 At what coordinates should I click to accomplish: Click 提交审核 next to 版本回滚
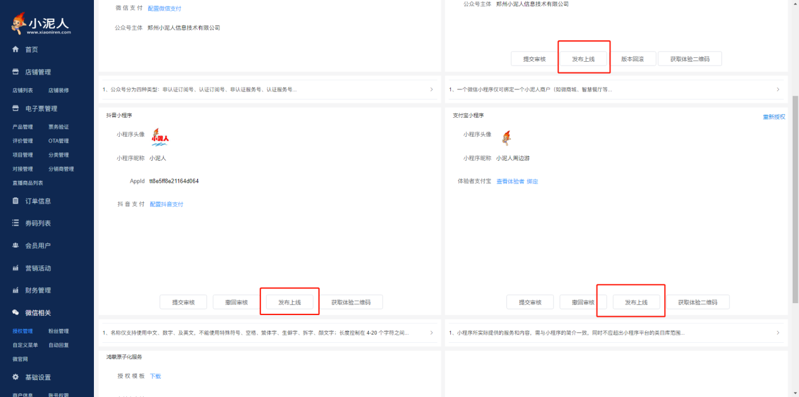click(x=534, y=59)
